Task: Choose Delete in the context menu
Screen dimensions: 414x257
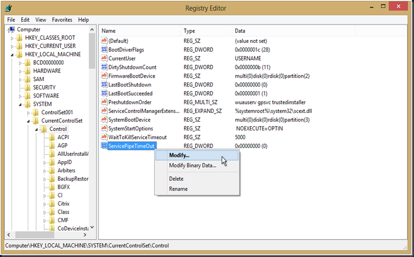Action: (176, 179)
